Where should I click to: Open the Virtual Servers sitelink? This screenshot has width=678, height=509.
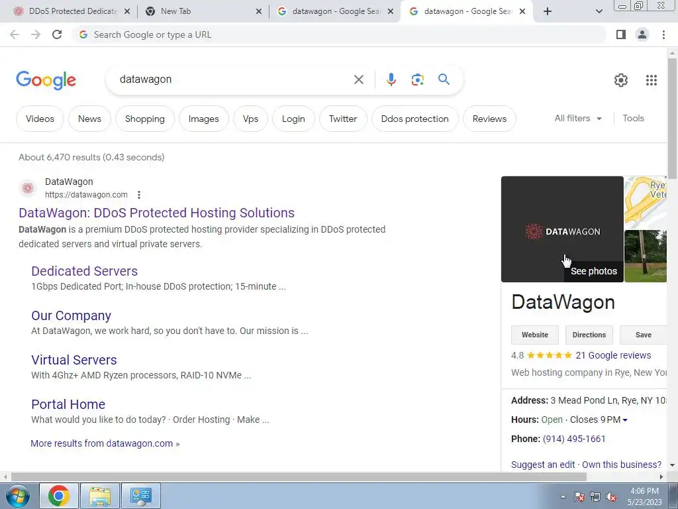pyautogui.click(x=74, y=360)
